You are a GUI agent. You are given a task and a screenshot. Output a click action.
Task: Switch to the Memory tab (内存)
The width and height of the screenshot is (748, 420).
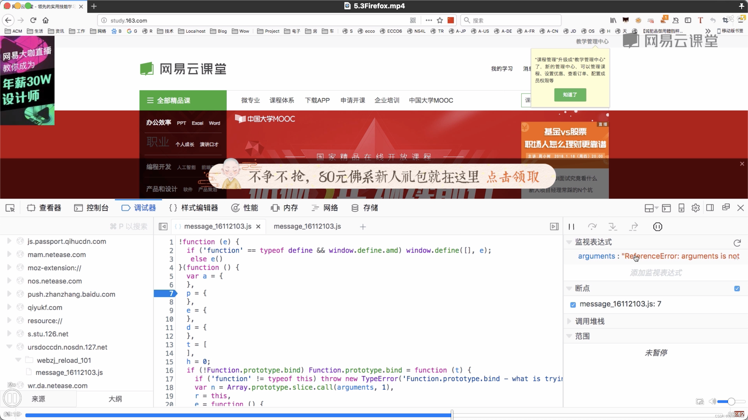(284, 208)
